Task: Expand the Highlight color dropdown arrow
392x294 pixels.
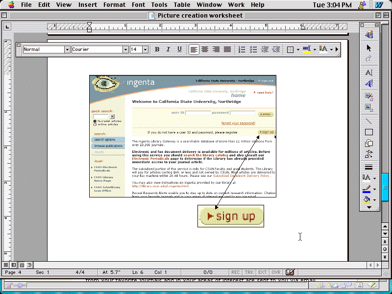Action: [315, 49]
